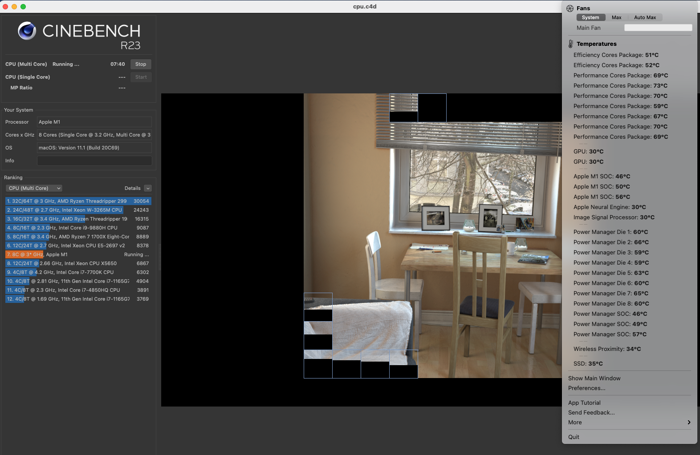
Task: Click the window's green zoom button
Action: point(23,7)
